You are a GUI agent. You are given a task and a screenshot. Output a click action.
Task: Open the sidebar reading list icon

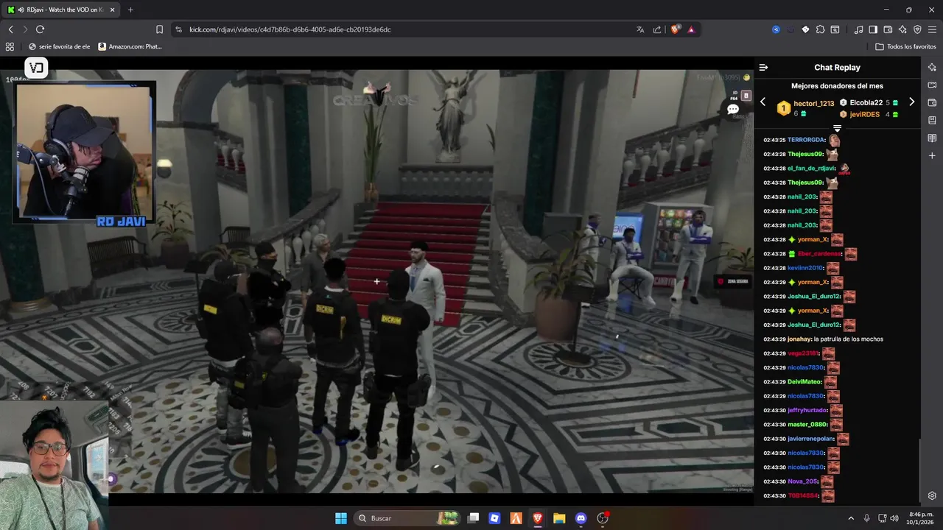[932, 138]
